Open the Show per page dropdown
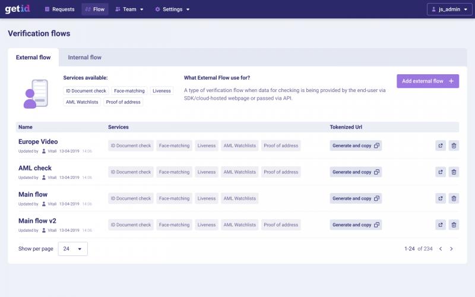The width and height of the screenshot is (475, 297). click(x=72, y=249)
